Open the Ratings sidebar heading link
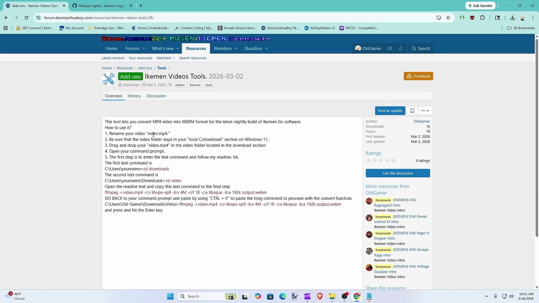Screen dimensions: 539x303 click(x=373, y=153)
